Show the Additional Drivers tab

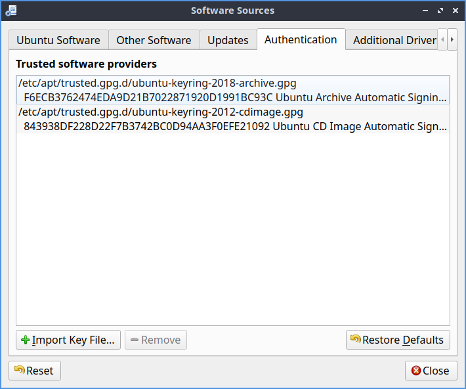pos(394,40)
